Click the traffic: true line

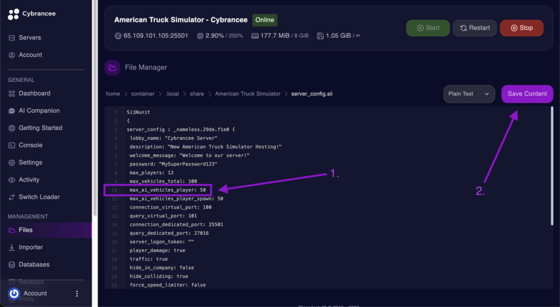[x=149, y=259]
